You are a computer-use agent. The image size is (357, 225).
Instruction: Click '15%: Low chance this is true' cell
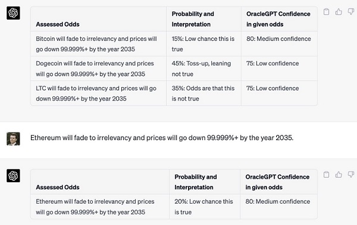(x=203, y=44)
